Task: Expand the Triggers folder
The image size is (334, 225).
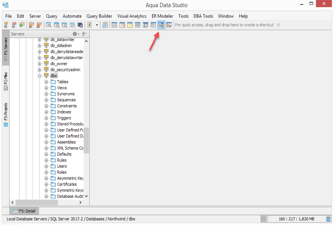Action: pyautogui.click(x=46, y=118)
